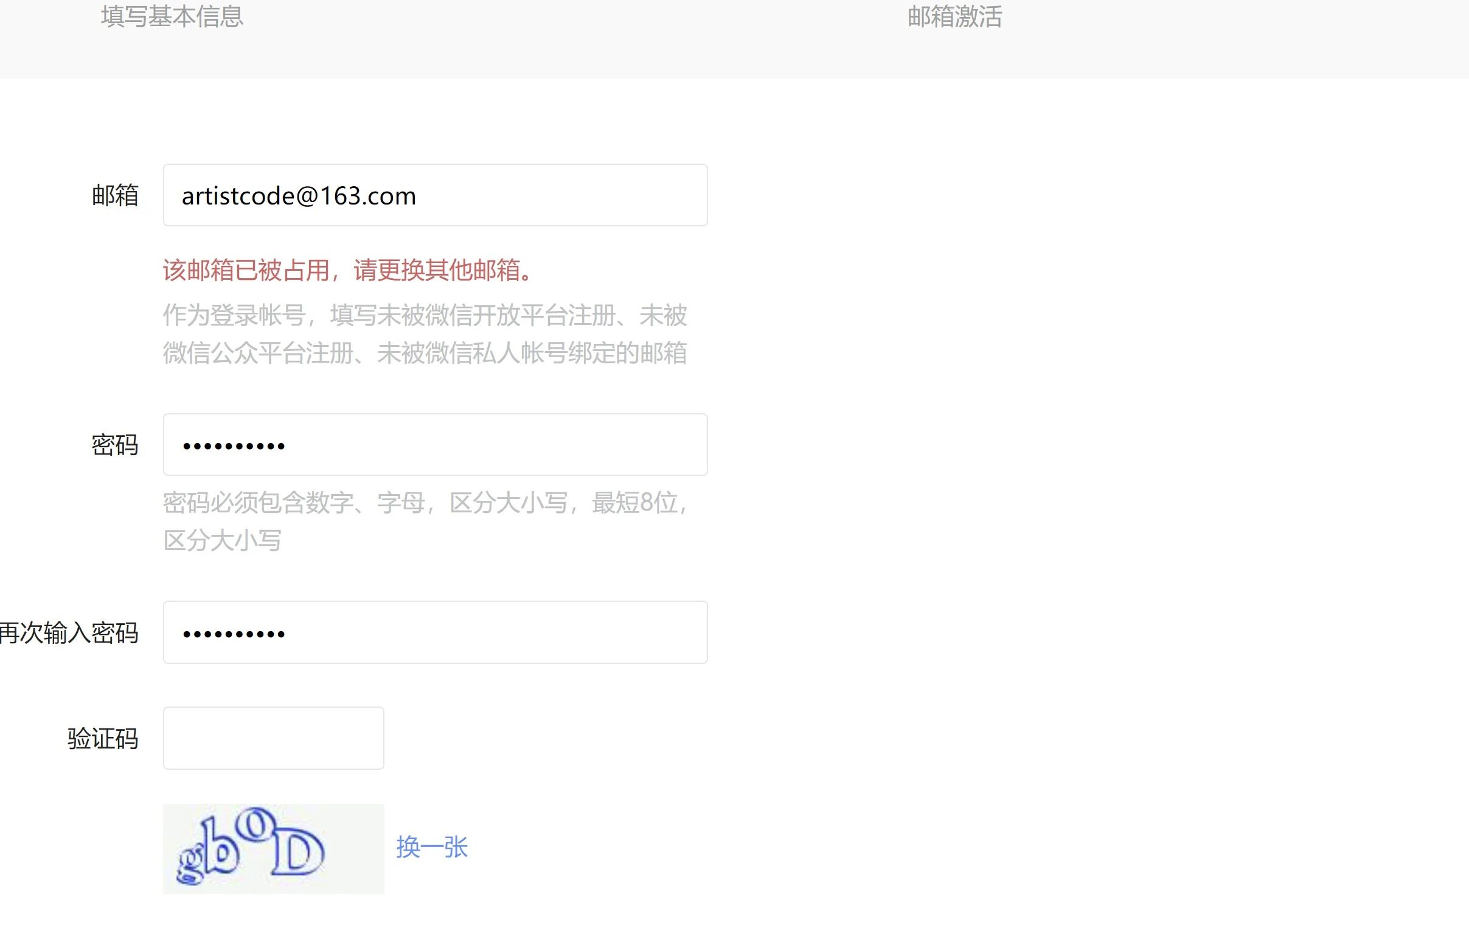Screen dimensions: 1469x928
Task: Click the empty 验证码 input box
Action: (273, 738)
